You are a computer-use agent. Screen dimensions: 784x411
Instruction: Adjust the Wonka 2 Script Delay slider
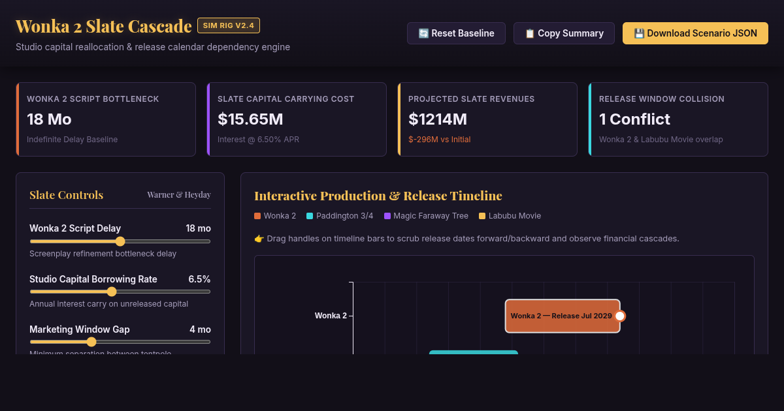[120, 241]
